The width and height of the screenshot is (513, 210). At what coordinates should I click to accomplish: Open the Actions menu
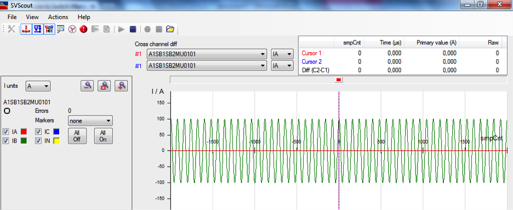click(58, 17)
